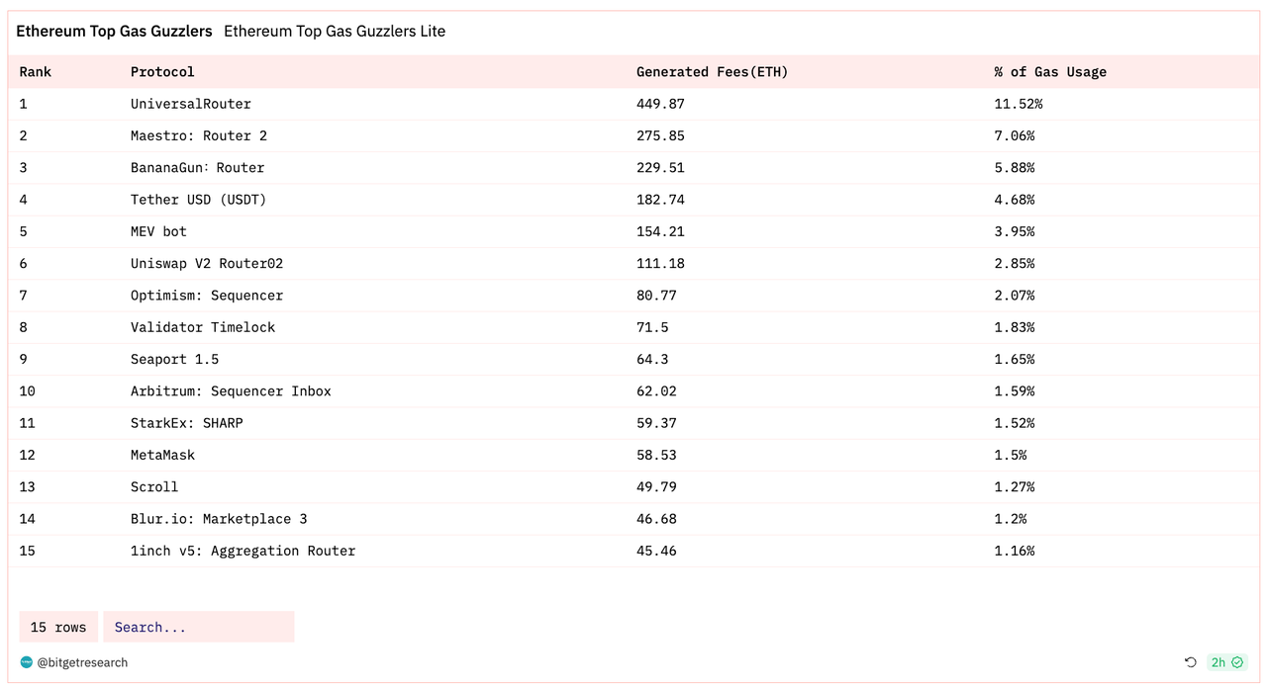Select the UniversalRouter protocol cell
The image size is (1267, 689).
[191, 104]
